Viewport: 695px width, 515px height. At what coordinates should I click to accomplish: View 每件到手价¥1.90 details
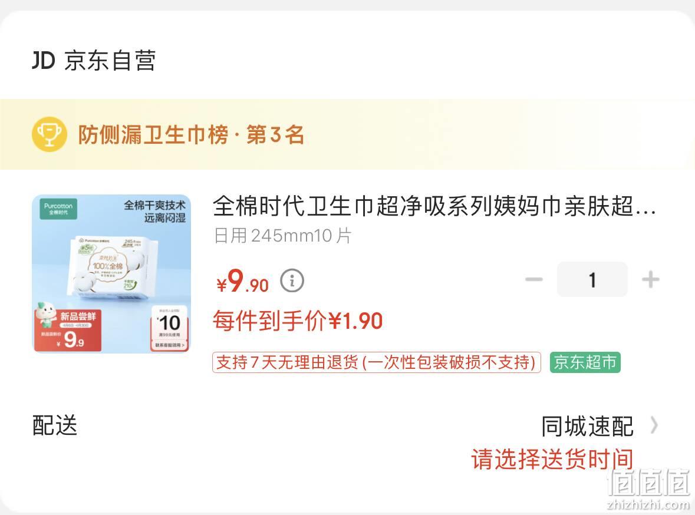click(298, 321)
